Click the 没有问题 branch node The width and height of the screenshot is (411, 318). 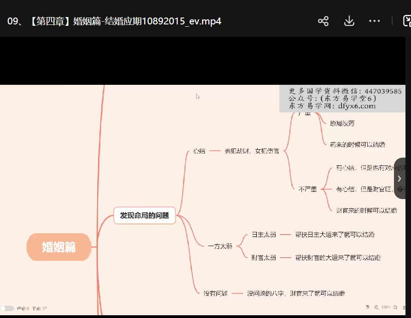tap(215, 293)
